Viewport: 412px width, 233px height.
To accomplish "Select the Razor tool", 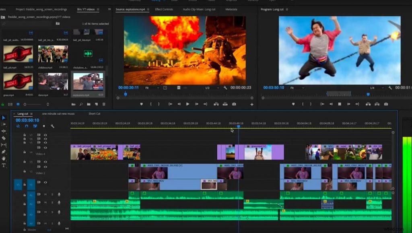I will (3, 138).
